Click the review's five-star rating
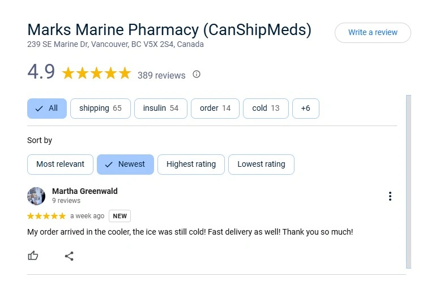431x281 pixels. point(46,216)
